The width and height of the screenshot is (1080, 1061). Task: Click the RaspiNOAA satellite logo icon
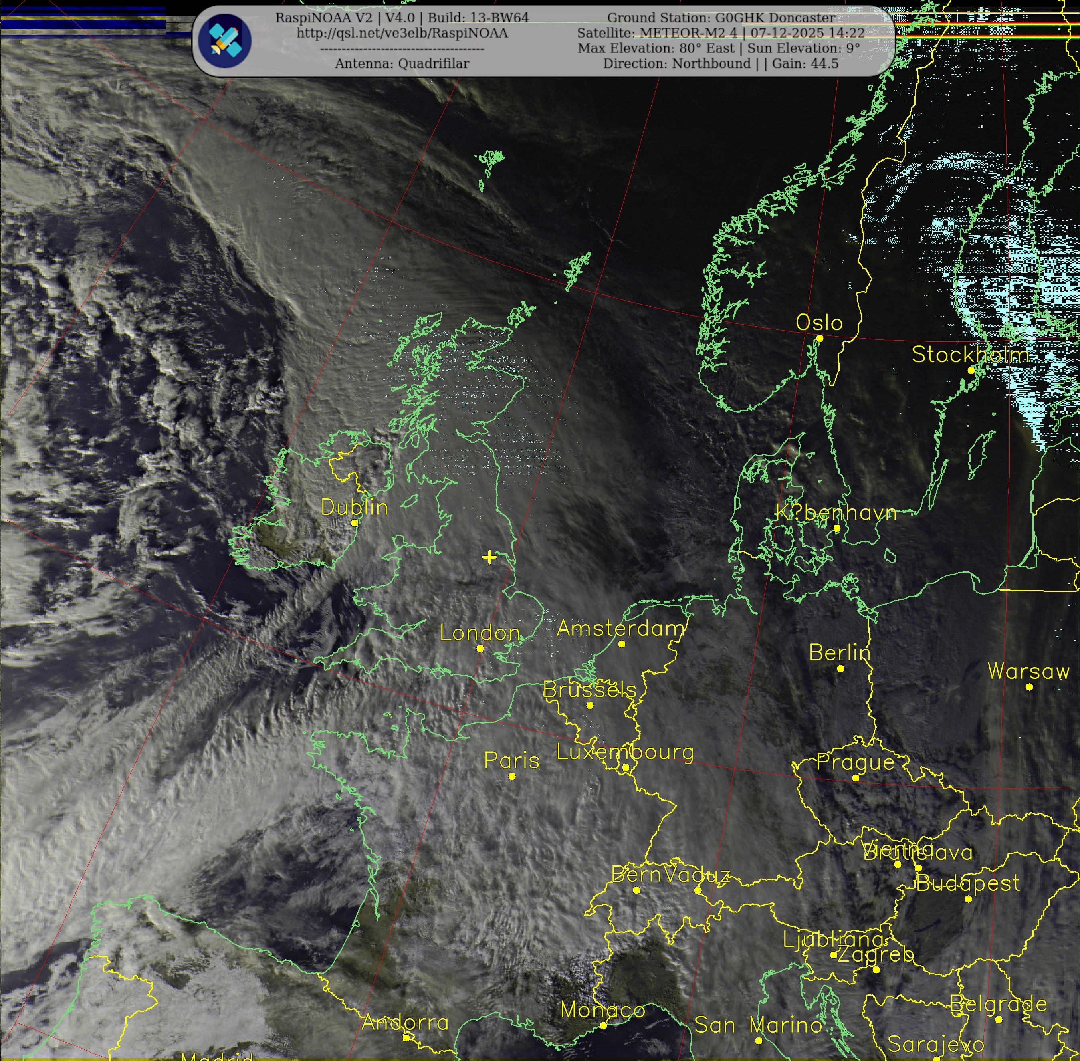pyautogui.click(x=224, y=41)
